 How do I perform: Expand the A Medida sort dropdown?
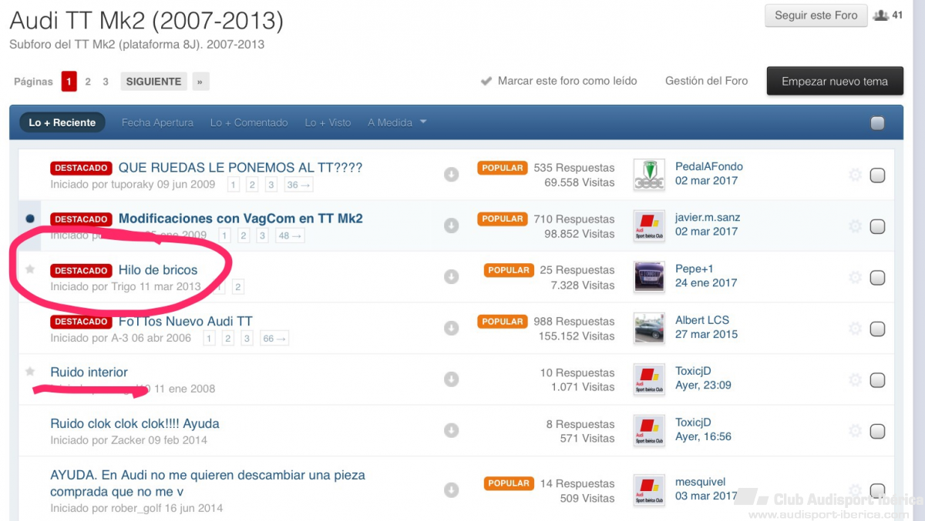coord(397,122)
